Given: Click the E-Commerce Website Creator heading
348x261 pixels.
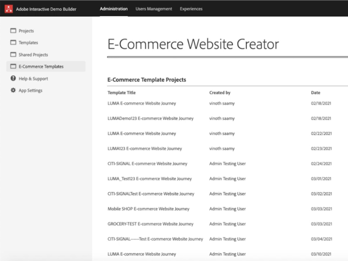Looking at the screenshot, I should coord(193,44).
